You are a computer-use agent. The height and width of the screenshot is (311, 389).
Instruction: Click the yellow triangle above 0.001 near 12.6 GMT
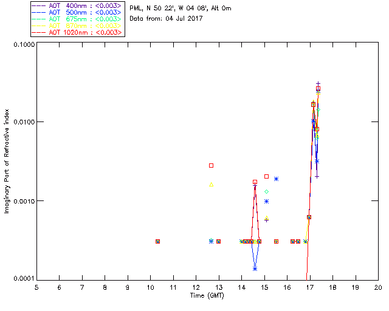coord(211,185)
